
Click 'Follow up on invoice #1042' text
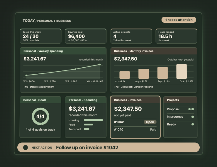pos(87,147)
